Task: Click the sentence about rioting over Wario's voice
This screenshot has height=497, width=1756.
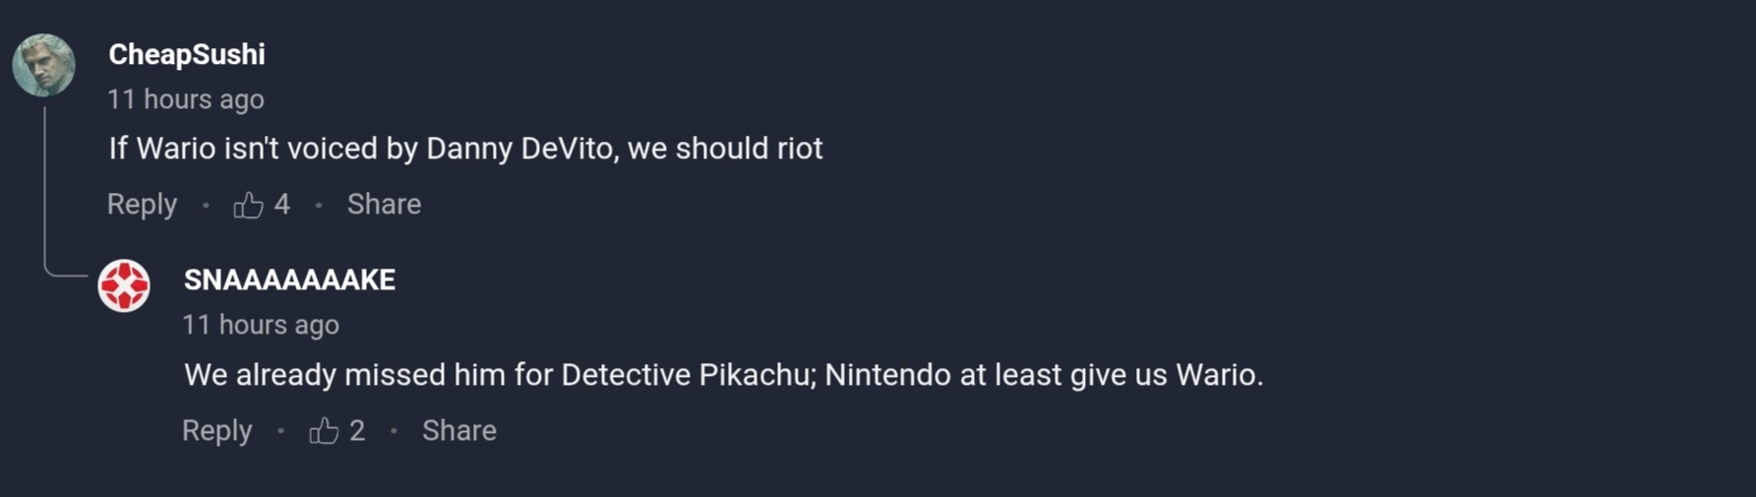Action: tap(465, 149)
